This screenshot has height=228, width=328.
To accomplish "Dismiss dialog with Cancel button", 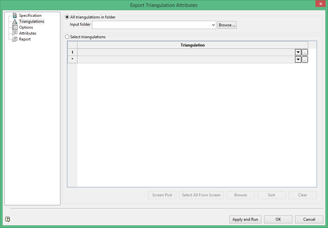I will pyautogui.click(x=309, y=219).
